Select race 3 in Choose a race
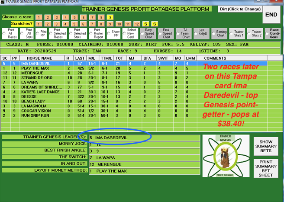284x202 pixels. point(57,17)
